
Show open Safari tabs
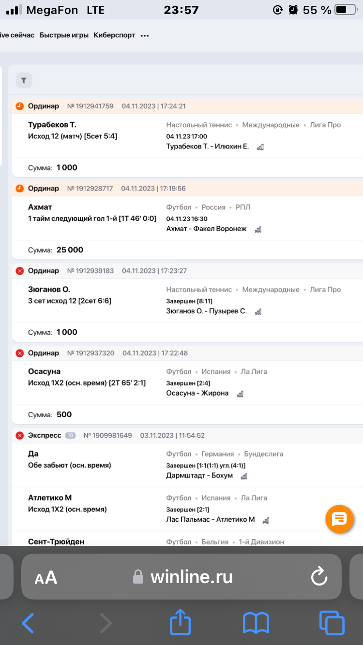coord(332,623)
